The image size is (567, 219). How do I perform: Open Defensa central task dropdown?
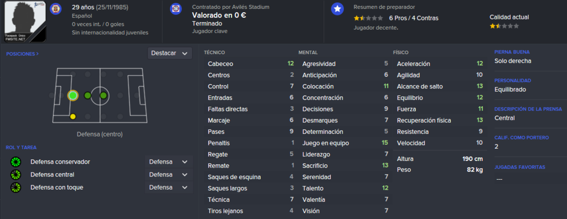point(168,175)
